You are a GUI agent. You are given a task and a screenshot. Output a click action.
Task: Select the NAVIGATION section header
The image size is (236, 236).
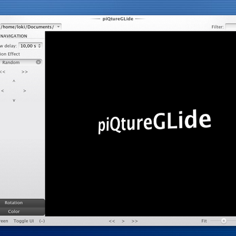pos(14,36)
